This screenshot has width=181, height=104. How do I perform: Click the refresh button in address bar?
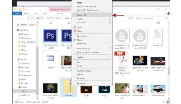(132, 18)
